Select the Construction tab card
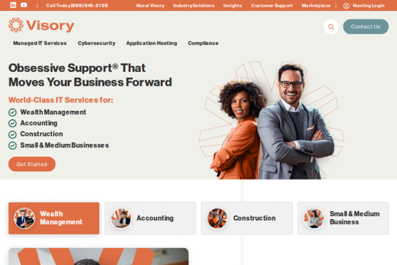The image size is (397, 265). [x=247, y=218]
